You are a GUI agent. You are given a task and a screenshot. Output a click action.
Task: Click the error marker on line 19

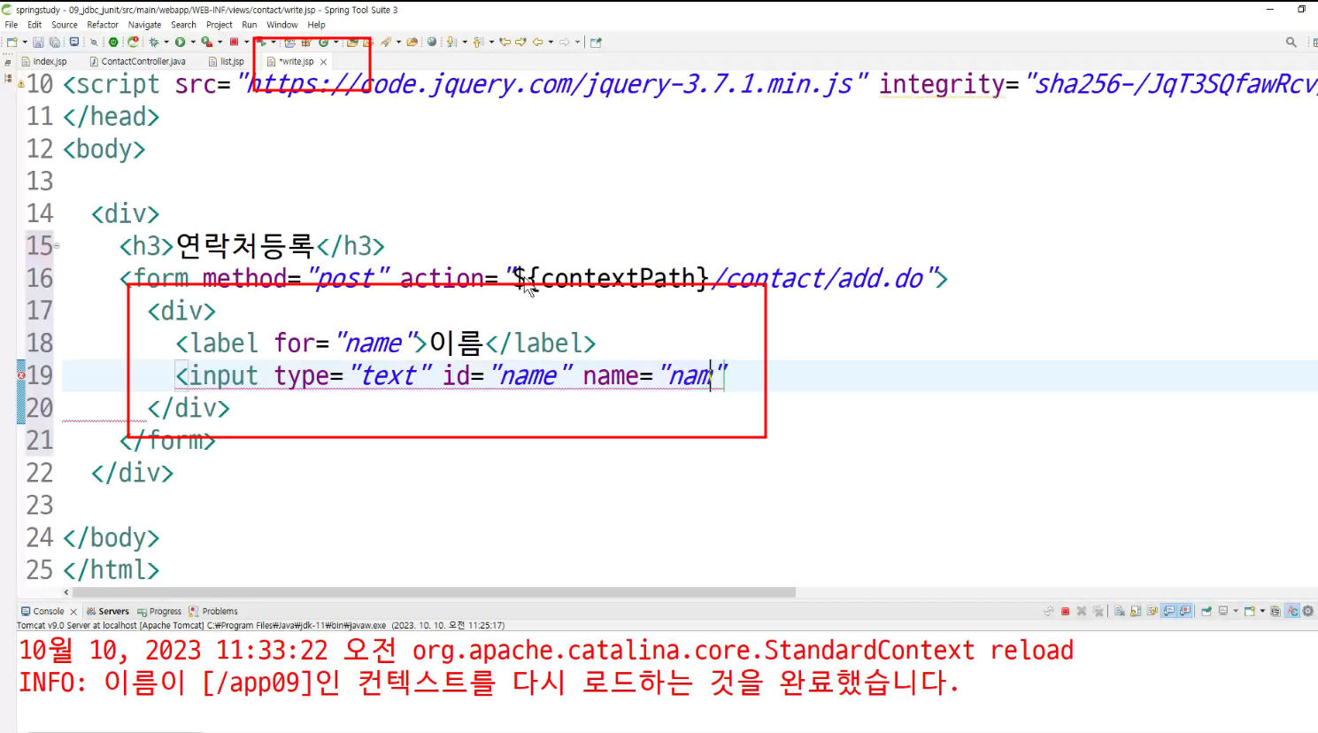coord(21,375)
